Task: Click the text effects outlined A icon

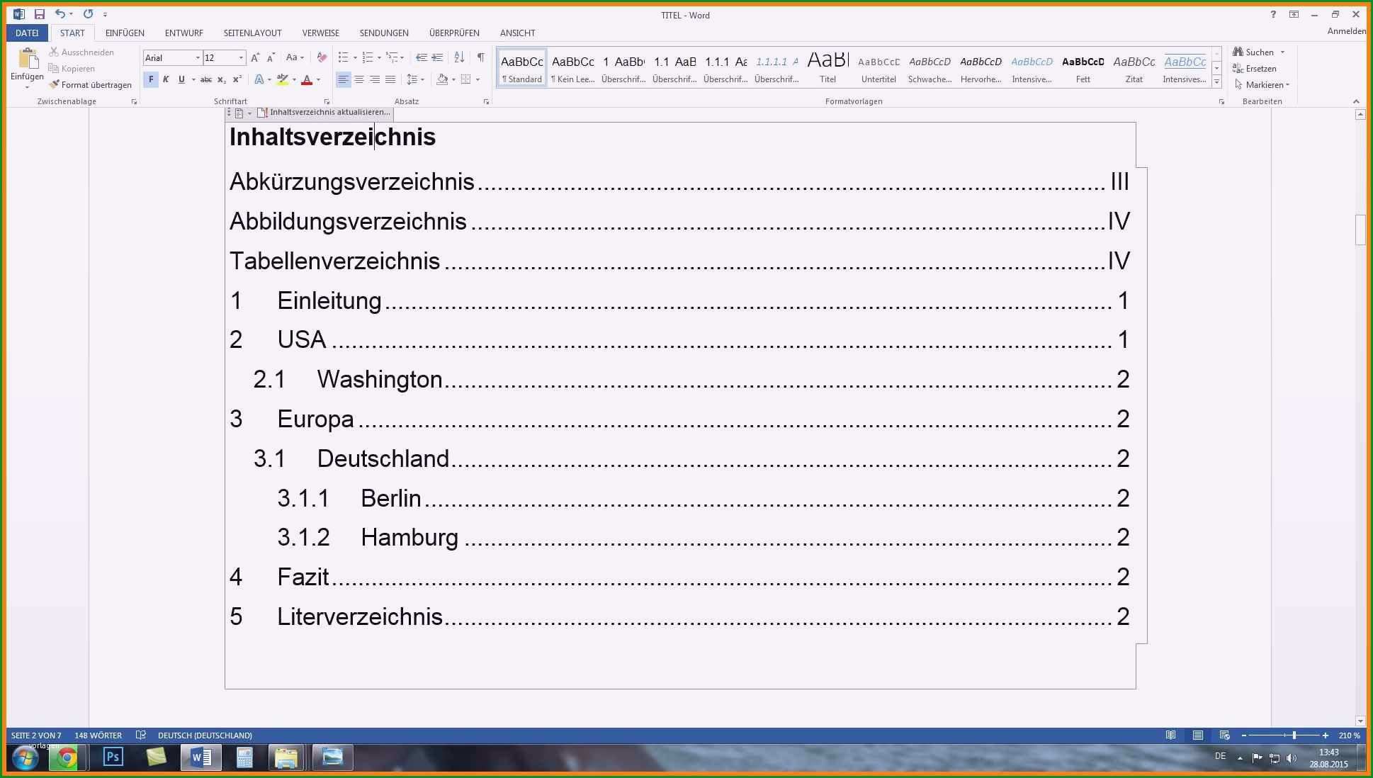Action: coord(259,80)
